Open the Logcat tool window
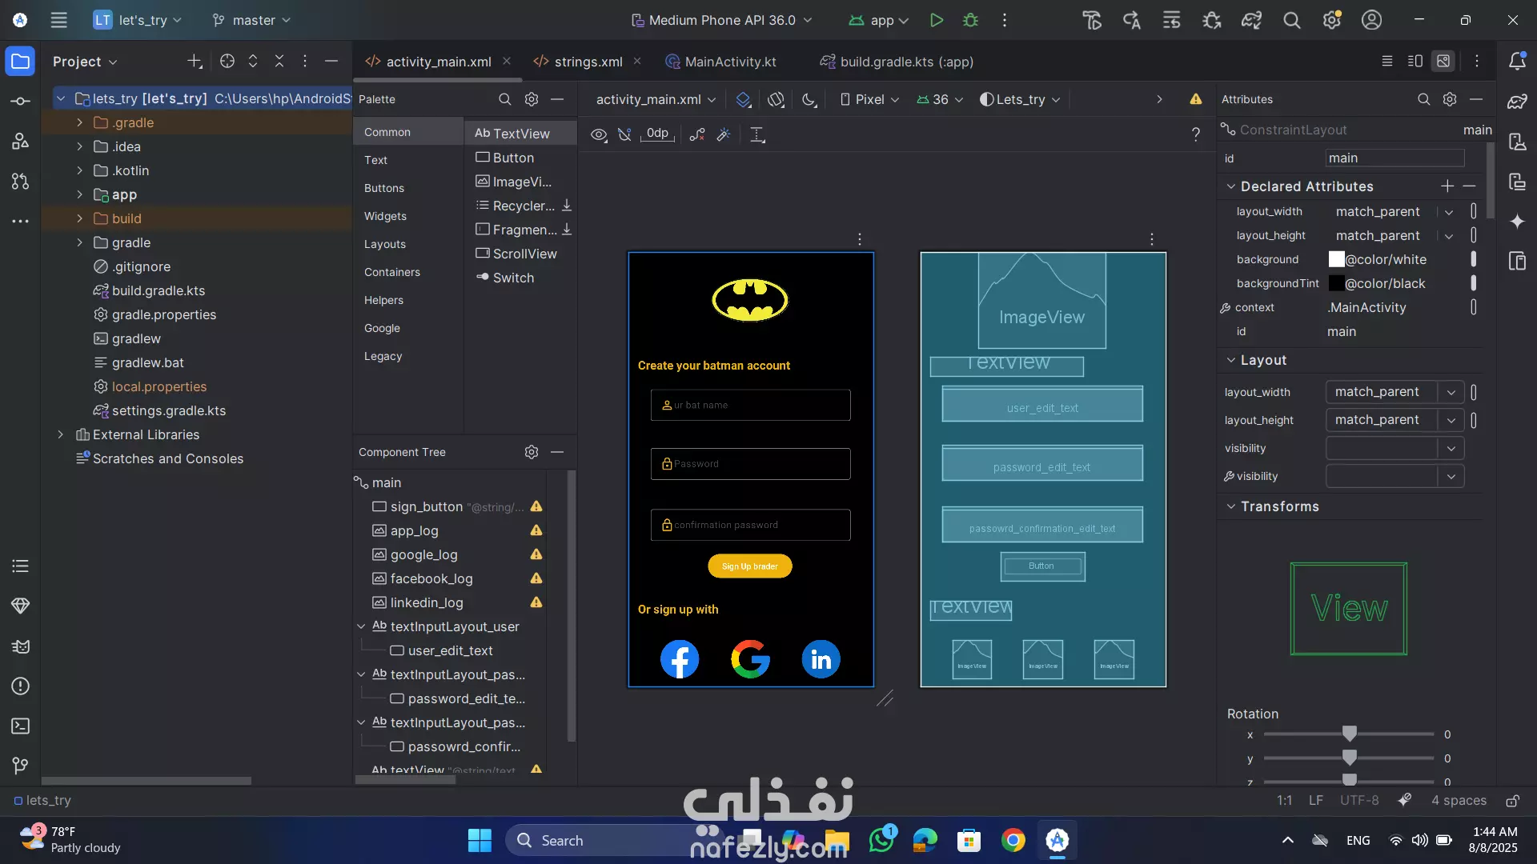 pyautogui.click(x=20, y=646)
